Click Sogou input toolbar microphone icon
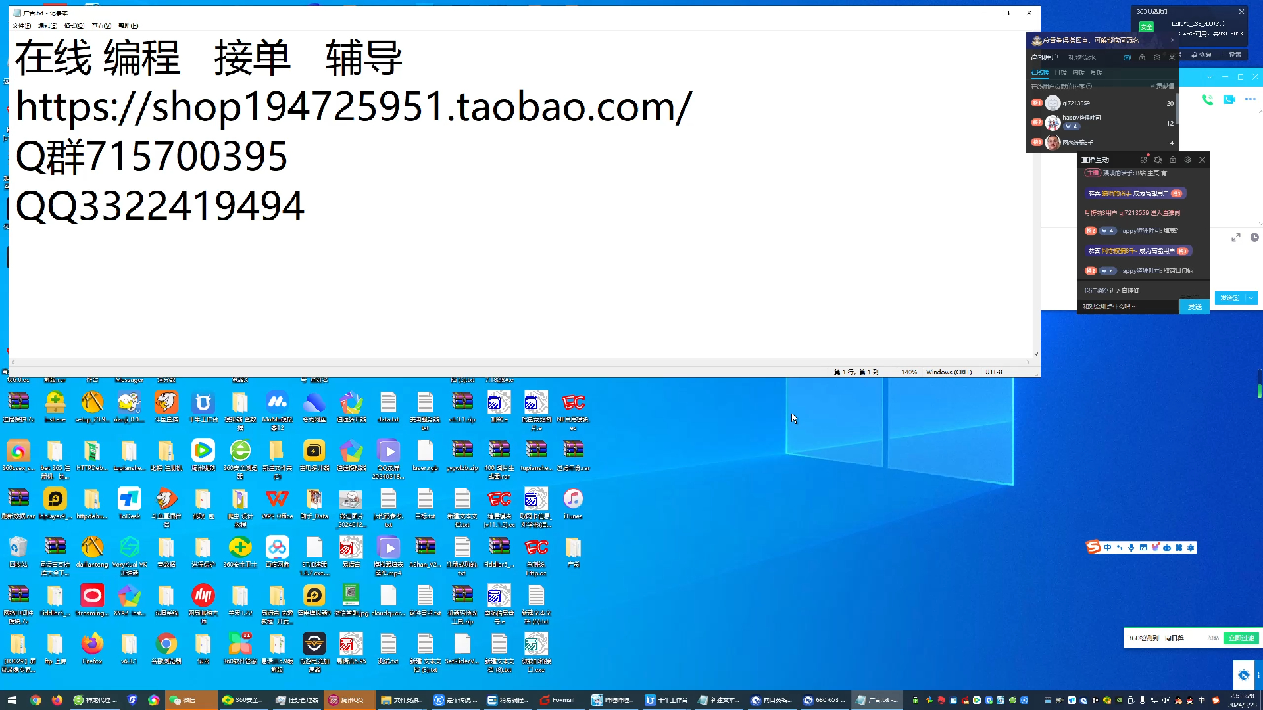1263x710 pixels. pos(1131,547)
